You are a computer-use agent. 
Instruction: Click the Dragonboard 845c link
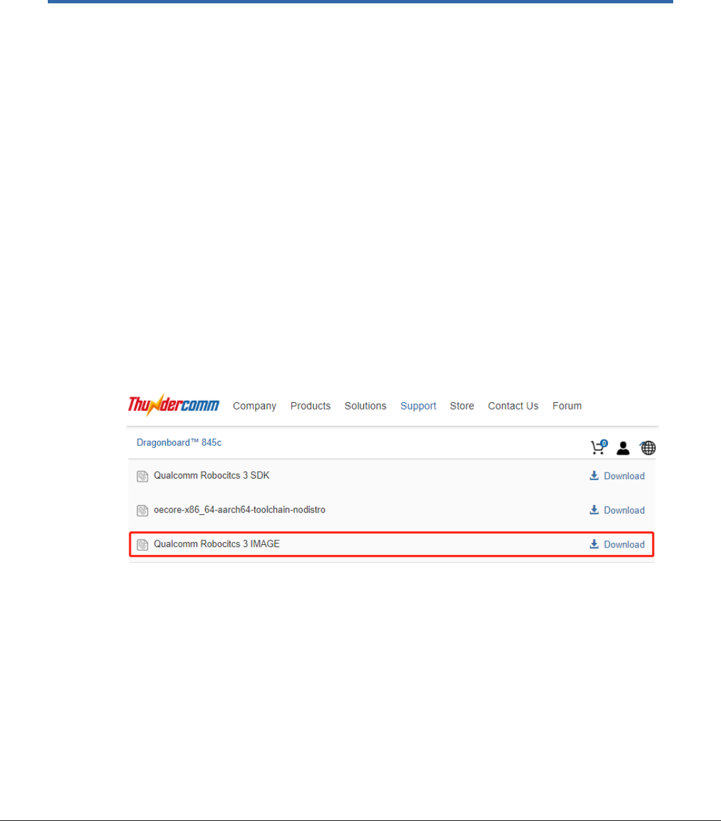pyautogui.click(x=179, y=443)
